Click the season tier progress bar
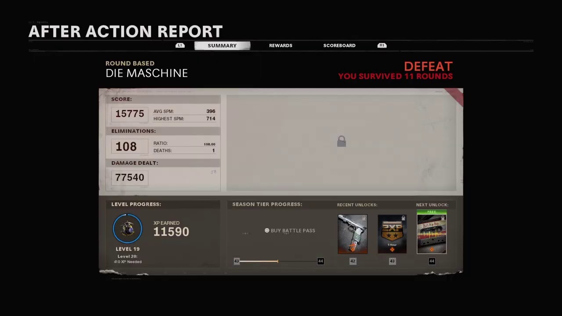The height and width of the screenshot is (316, 562). pos(278,261)
